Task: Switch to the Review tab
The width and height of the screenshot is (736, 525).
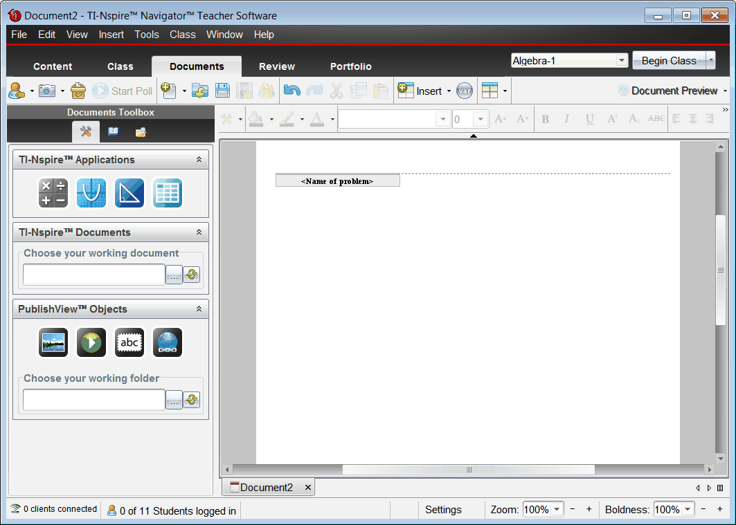Action: pyautogui.click(x=277, y=66)
